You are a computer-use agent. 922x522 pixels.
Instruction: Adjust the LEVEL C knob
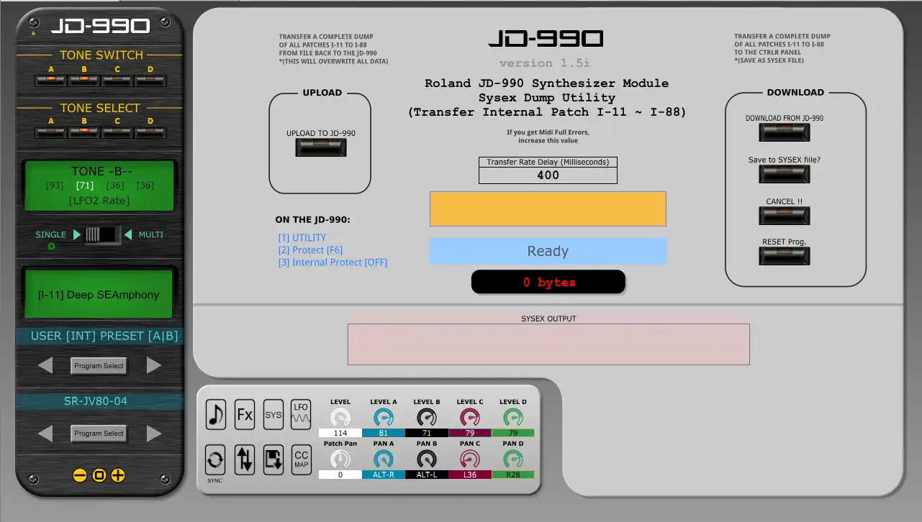[x=470, y=417]
